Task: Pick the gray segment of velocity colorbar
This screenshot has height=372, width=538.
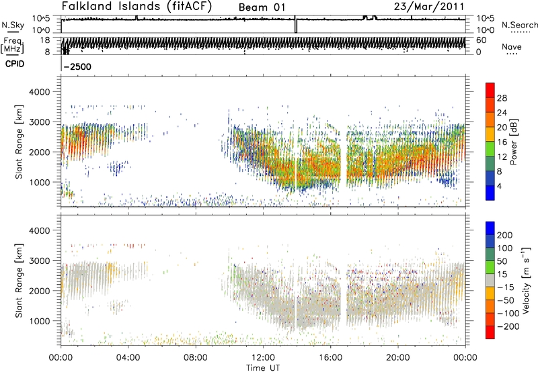Action: [x=490, y=280]
